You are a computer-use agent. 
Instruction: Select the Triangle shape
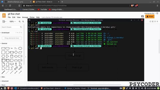pos(7,56)
